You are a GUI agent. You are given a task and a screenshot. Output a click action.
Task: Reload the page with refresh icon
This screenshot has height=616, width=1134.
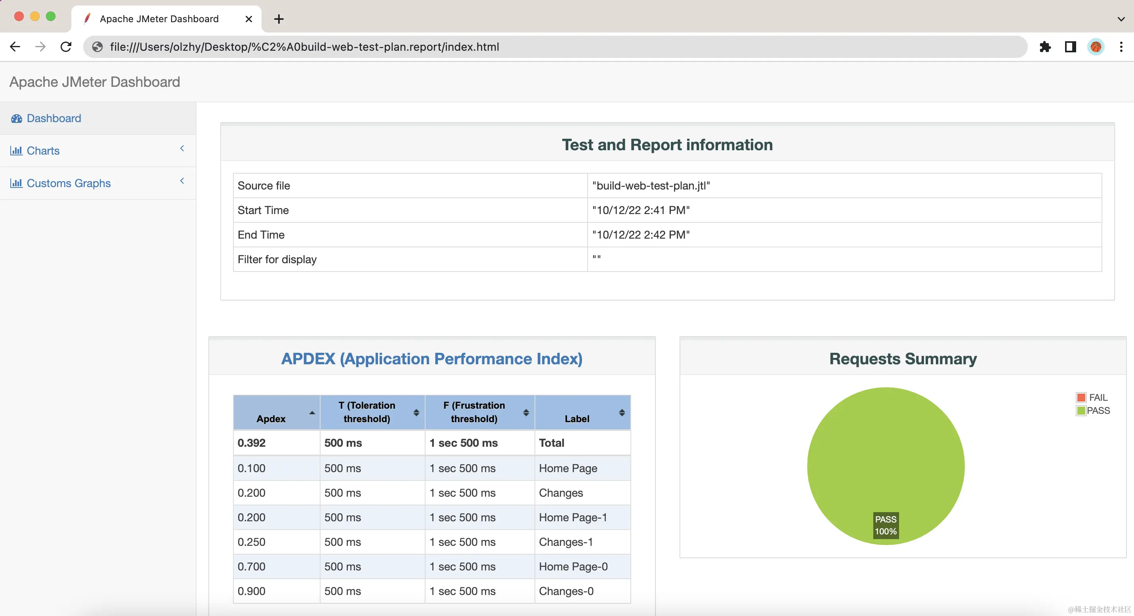(x=66, y=47)
